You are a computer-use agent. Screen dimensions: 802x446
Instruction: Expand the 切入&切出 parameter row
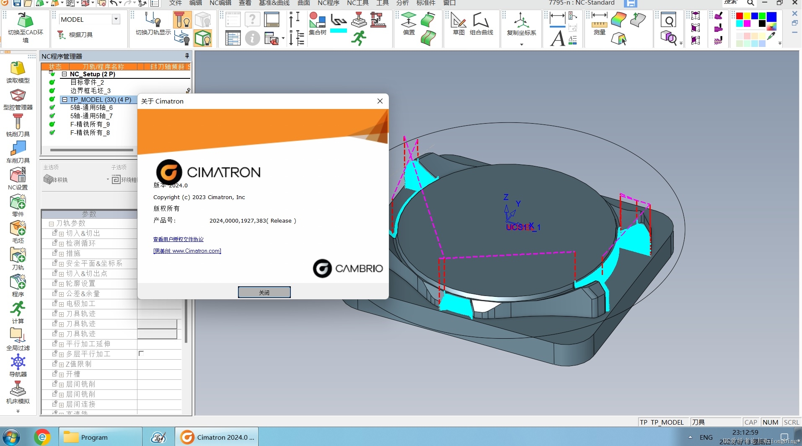click(61, 234)
